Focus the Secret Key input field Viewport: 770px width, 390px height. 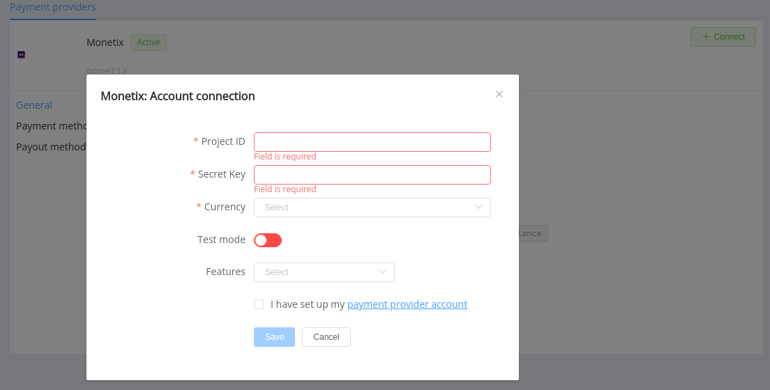pos(372,175)
